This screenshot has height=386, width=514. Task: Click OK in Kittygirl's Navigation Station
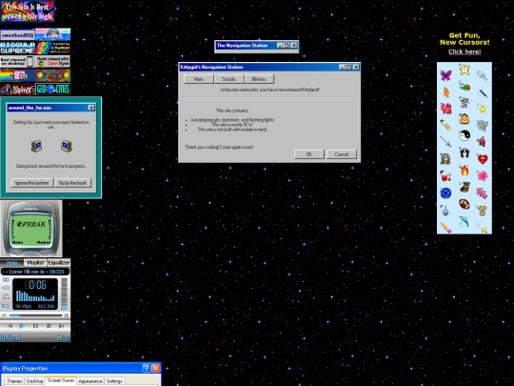[x=309, y=154]
